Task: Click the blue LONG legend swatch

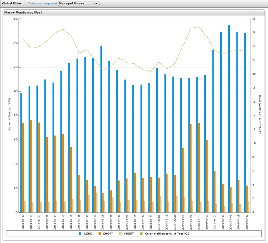Action: pyautogui.click(x=81, y=234)
